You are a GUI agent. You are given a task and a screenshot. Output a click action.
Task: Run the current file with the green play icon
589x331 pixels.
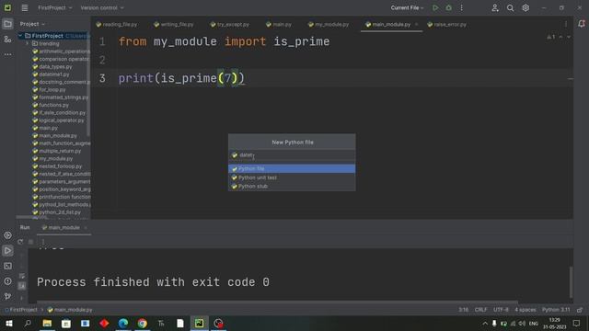435,7
